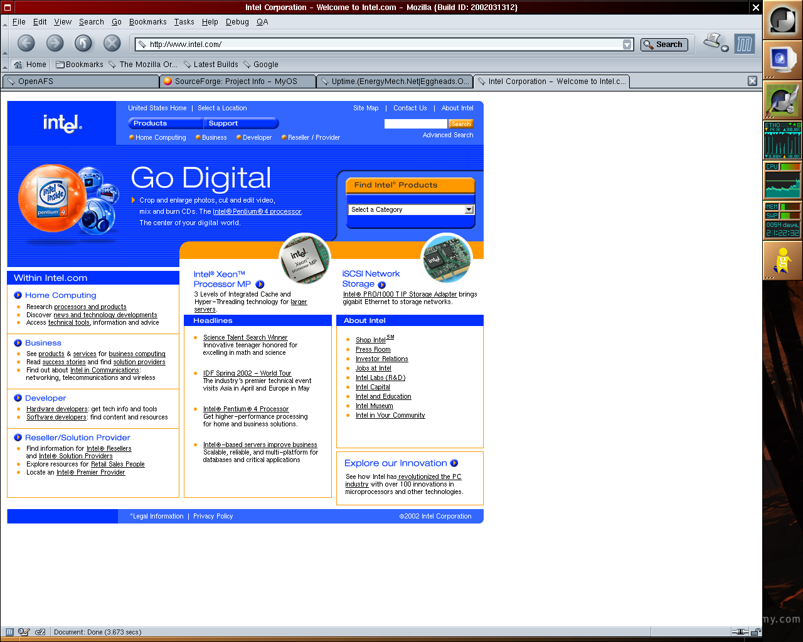Image resolution: width=803 pixels, height=642 pixels.
Task: Open the Google bookmark
Action: (x=261, y=65)
